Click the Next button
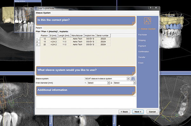Screen dimensions: 191x126 click(138, 112)
